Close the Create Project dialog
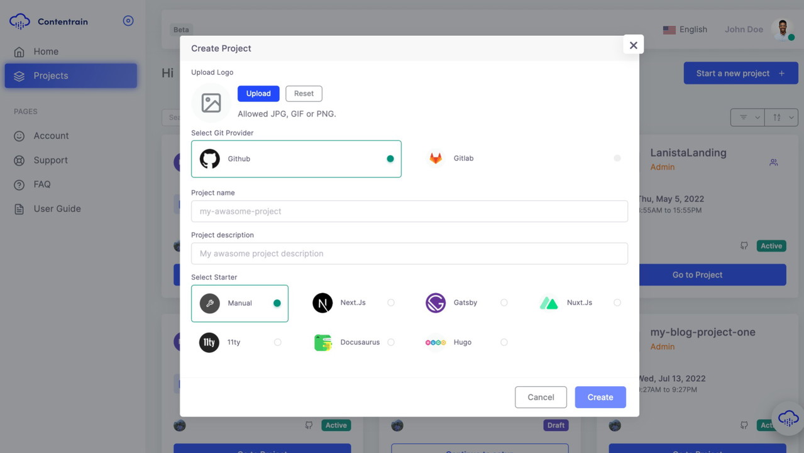 [633, 45]
